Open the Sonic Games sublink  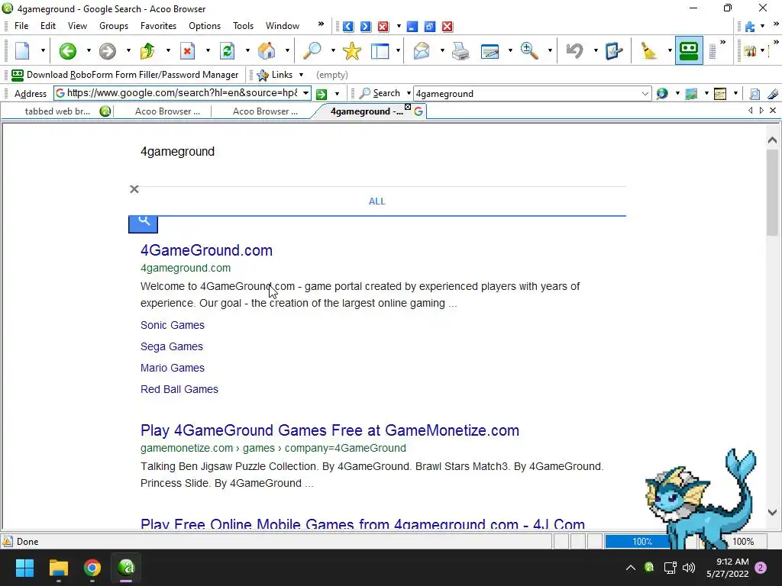[x=173, y=325]
